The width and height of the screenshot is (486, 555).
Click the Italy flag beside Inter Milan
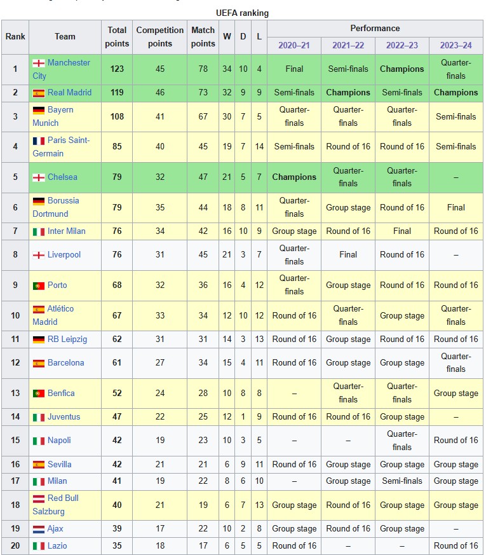(39, 231)
